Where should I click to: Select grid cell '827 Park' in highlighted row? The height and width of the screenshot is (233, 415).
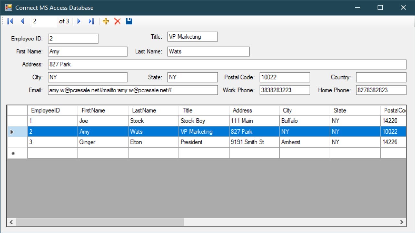click(x=254, y=132)
